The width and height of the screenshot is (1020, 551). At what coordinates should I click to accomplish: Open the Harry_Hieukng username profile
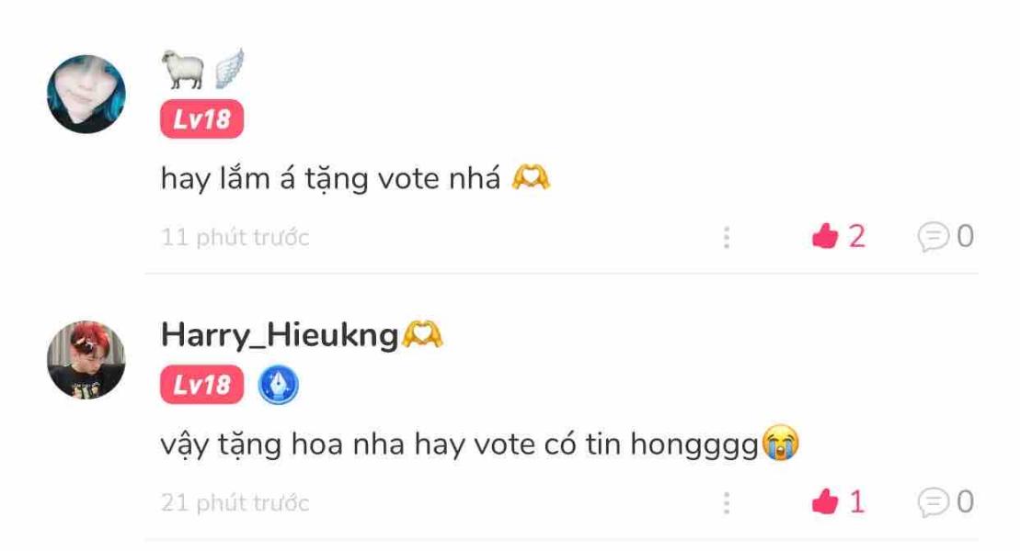pos(280,335)
